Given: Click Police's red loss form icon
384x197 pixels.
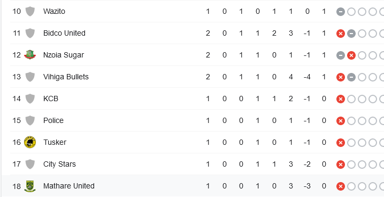Looking at the screenshot, I should pos(340,121).
